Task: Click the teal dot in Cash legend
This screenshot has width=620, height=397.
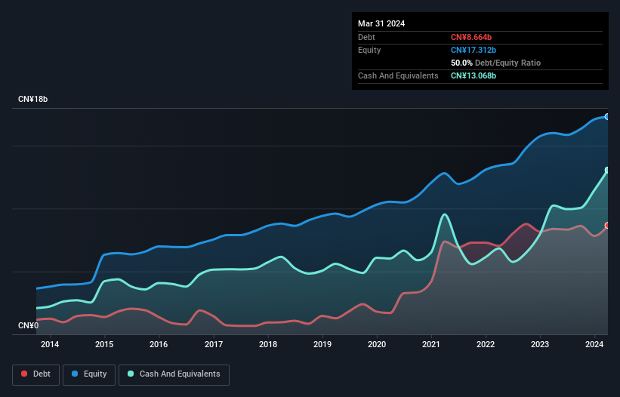Action: (131, 374)
